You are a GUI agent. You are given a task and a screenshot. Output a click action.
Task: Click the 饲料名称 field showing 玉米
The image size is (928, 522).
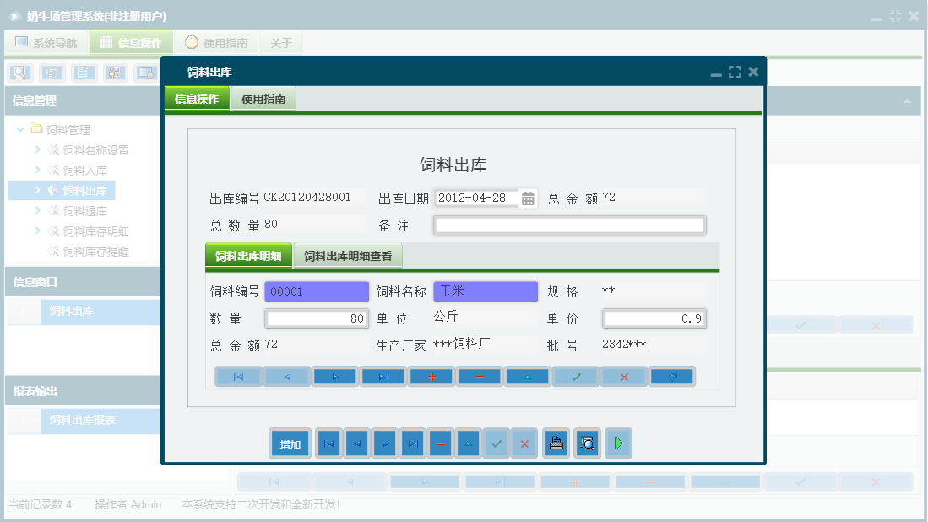pyautogui.click(x=486, y=291)
